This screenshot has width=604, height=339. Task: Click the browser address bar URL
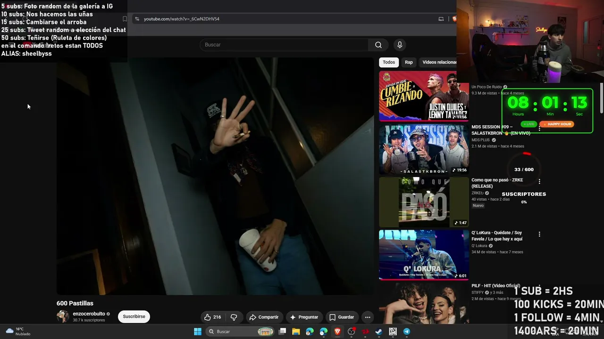182,19
